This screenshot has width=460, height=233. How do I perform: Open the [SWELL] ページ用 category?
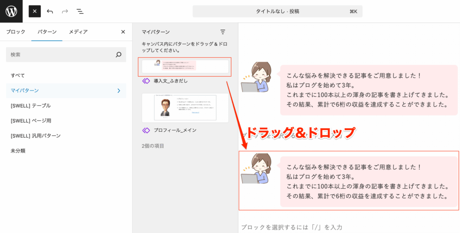click(31, 121)
